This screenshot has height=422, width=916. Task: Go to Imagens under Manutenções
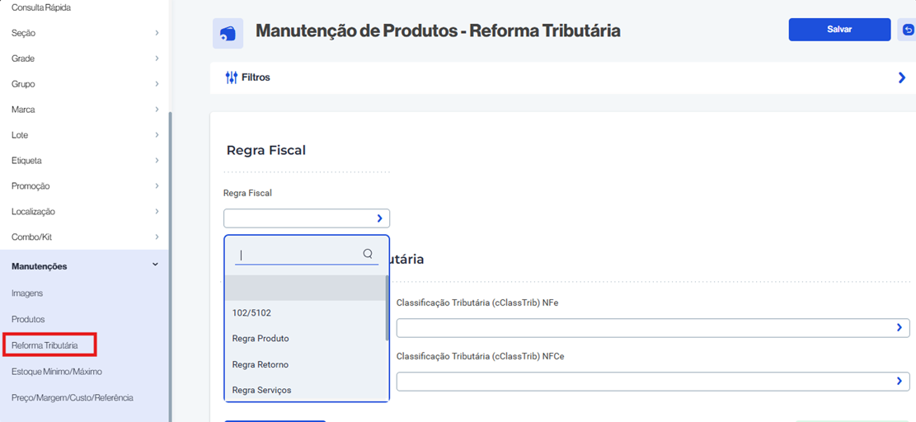[27, 293]
